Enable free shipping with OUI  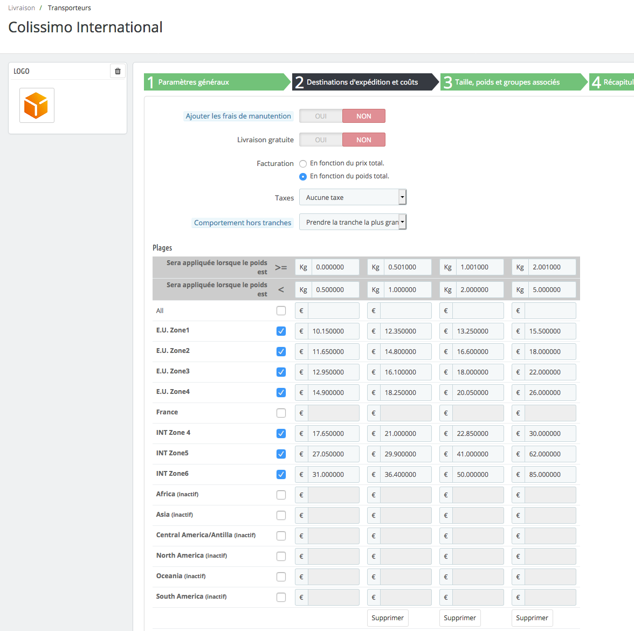pos(321,140)
